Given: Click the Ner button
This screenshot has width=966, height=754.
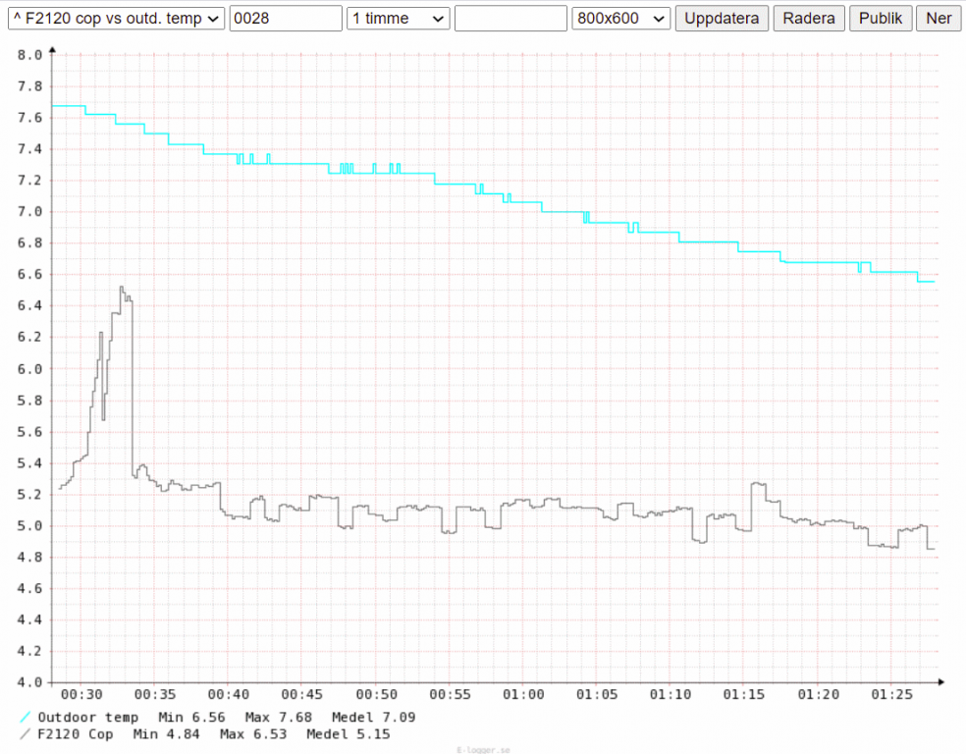Looking at the screenshot, I should (x=939, y=19).
